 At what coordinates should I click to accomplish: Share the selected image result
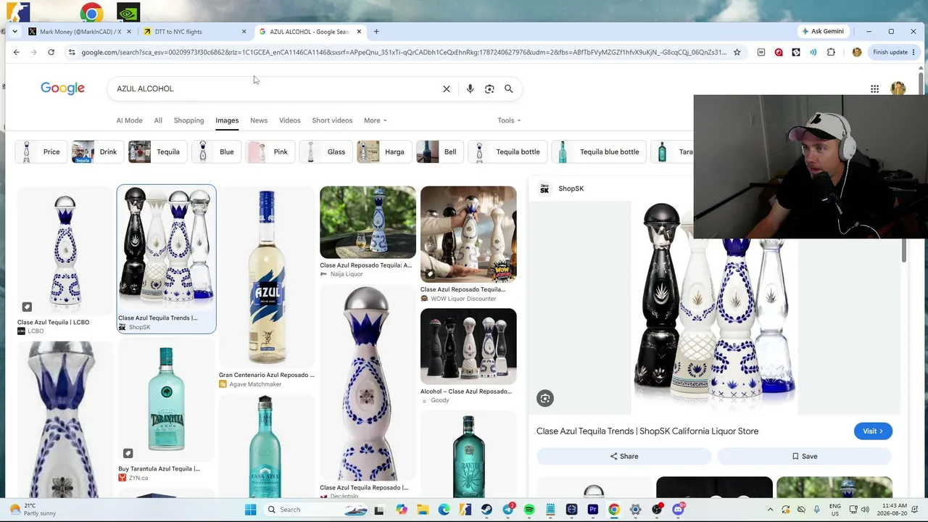(x=623, y=456)
